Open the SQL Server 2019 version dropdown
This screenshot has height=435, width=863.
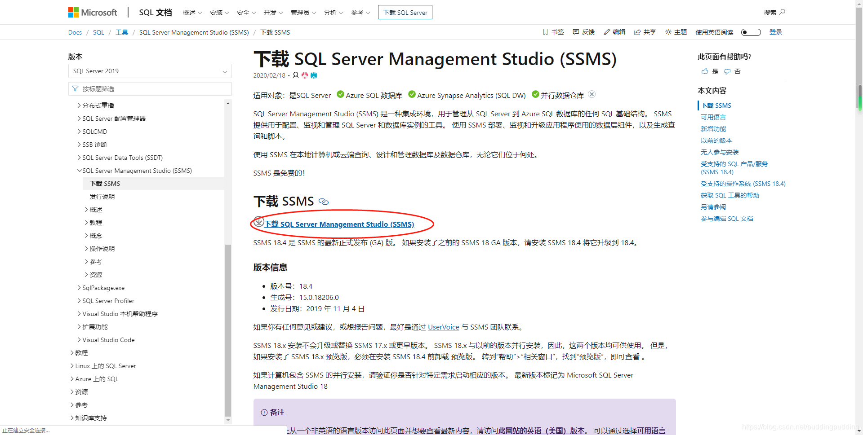point(150,71)
